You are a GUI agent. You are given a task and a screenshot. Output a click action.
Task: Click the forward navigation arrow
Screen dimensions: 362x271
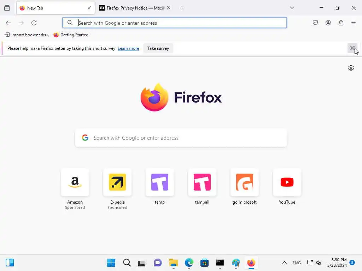point(21,23)
